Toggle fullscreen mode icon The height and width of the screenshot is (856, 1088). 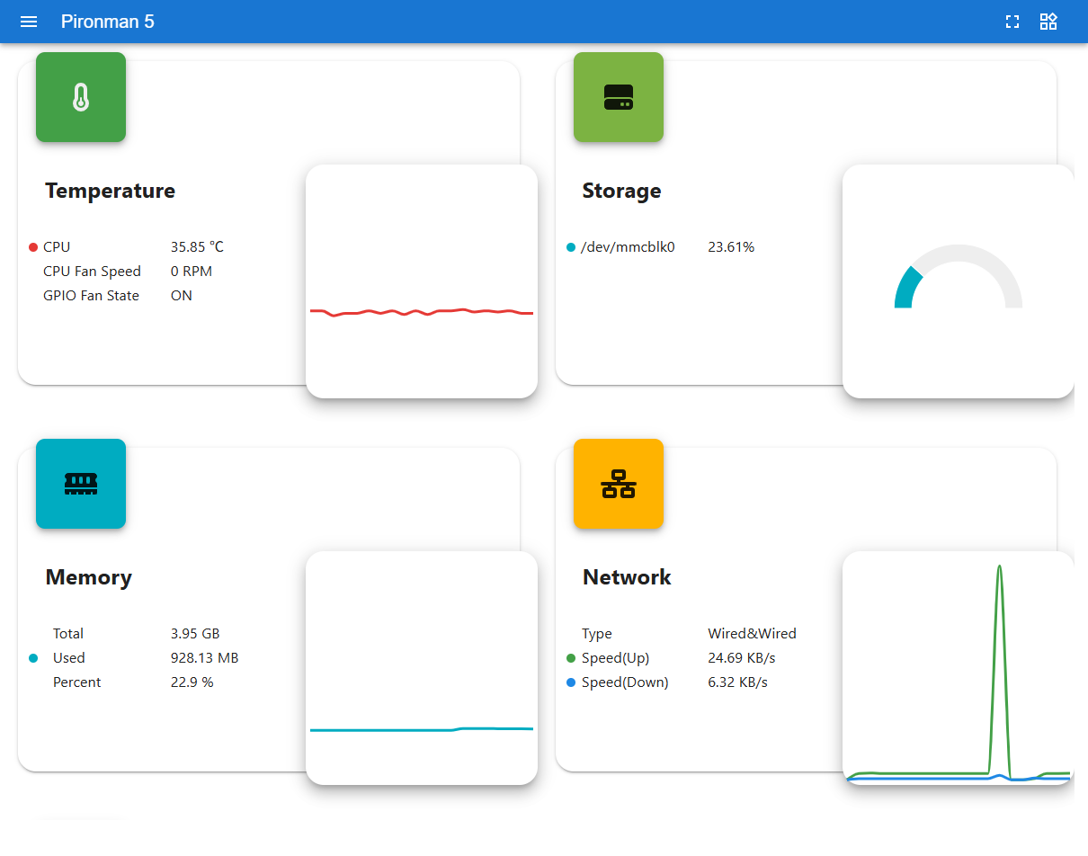(1012, 22)
